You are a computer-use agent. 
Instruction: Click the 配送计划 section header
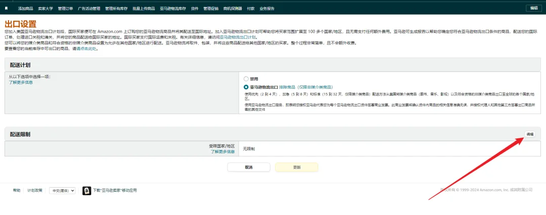click(x=20, y=65)
